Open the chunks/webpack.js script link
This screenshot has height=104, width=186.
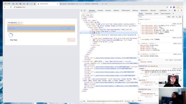(x=113, y=68)
